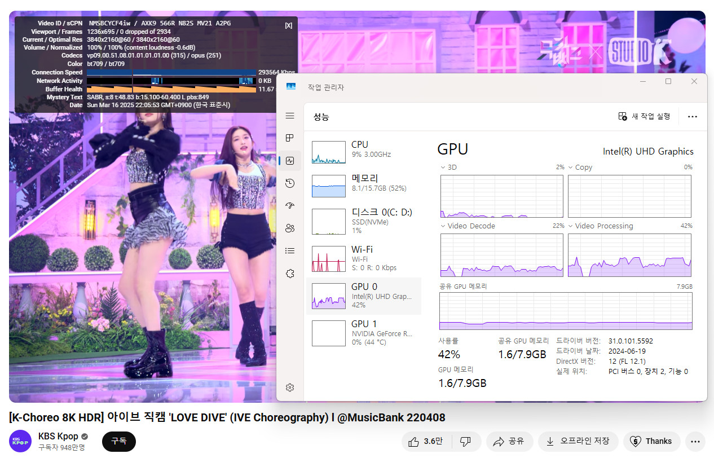Open the KBS Kpop channel avatar
Image resolution: width=714 pixels, height=458 pixels.
[20, 441]
